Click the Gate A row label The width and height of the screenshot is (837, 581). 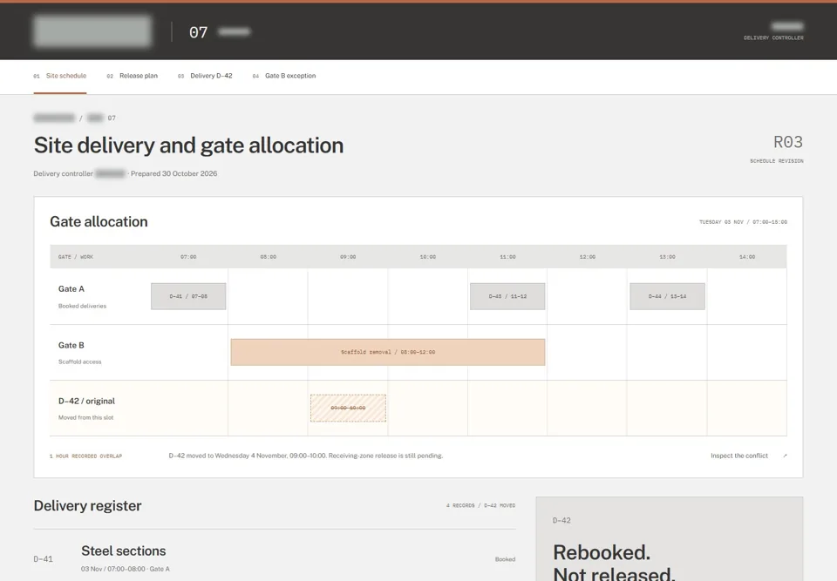click(x=71, y=288)
